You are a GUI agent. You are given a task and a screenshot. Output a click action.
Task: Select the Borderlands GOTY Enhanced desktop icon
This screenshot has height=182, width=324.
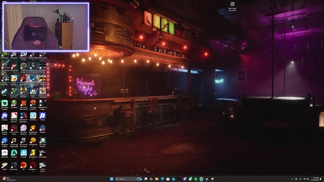[x=33, y=130]
